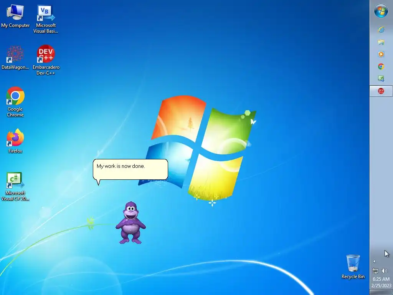The image size is (393, 295).
Task: Open Windows Explorer from the taskbar
Action: pos(381,42)
